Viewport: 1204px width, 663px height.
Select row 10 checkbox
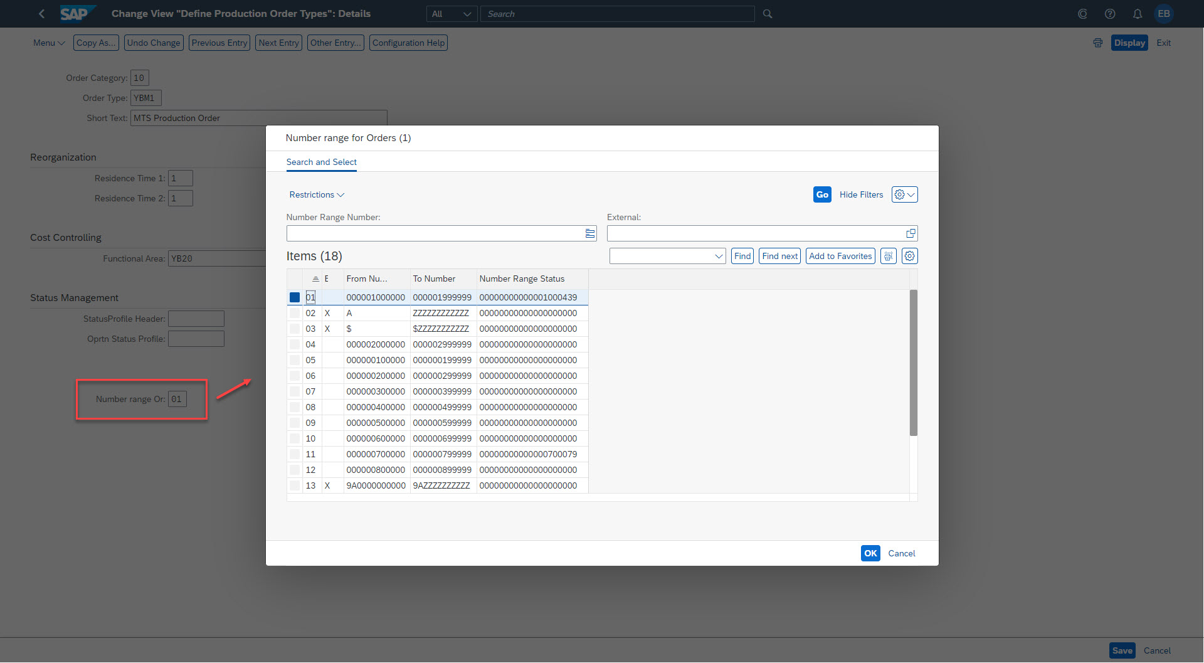pyautogui.click(x=295, y=438)
